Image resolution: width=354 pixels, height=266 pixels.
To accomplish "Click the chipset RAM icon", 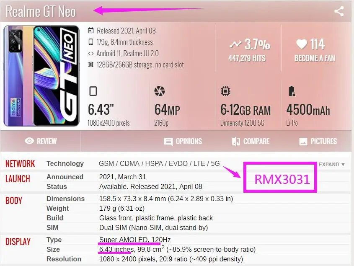I will [x=225, y=91].
